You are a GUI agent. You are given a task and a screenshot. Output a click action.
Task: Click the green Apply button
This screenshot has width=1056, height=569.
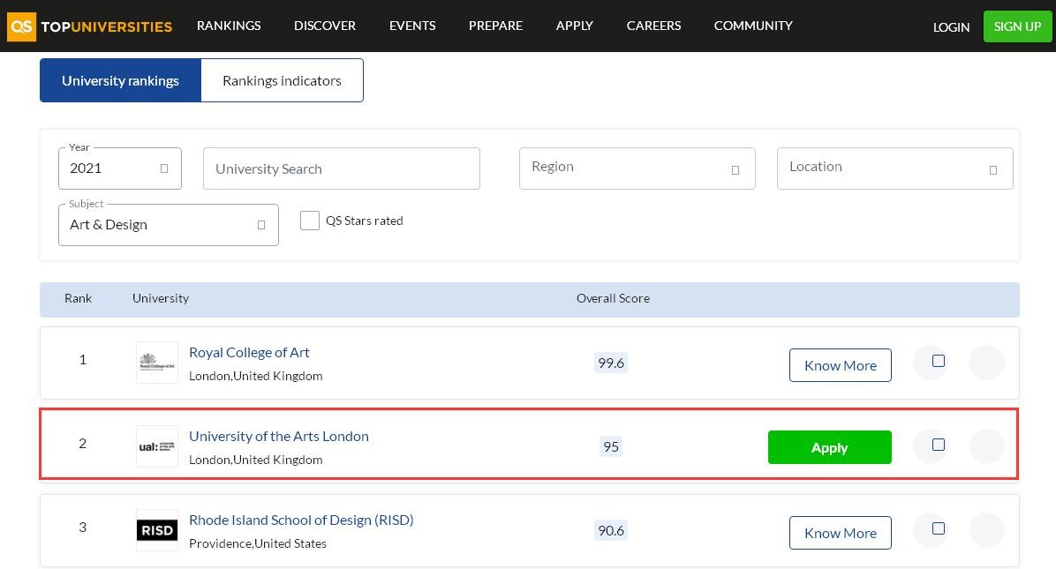[x=830, y=447]
